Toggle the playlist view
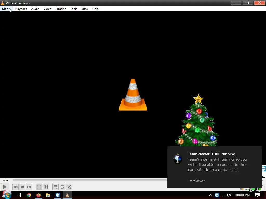This screenshot has height=199, width=266. coord(56,187)
